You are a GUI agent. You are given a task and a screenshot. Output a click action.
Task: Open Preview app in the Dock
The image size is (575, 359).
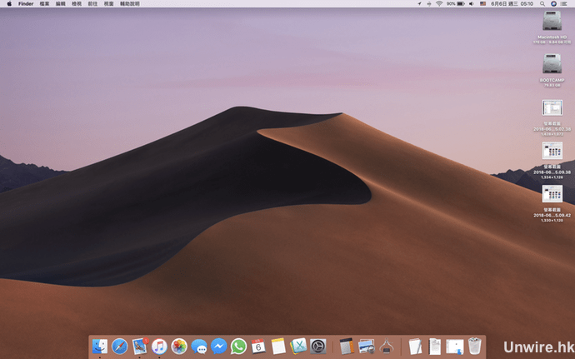pyautogui.click(x=367, y=347)
